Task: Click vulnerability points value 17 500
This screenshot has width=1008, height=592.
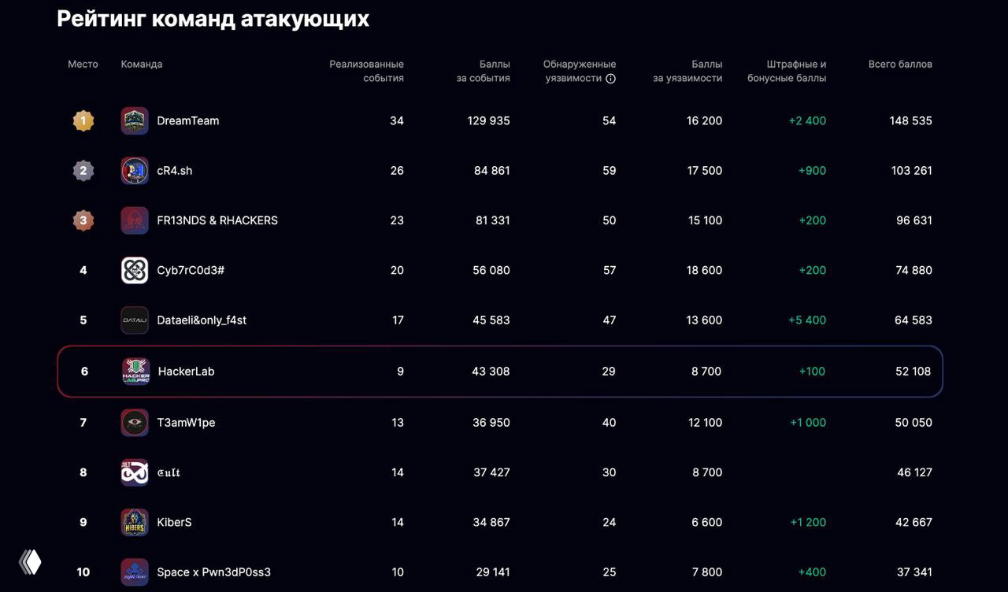Action: [705, 171]
